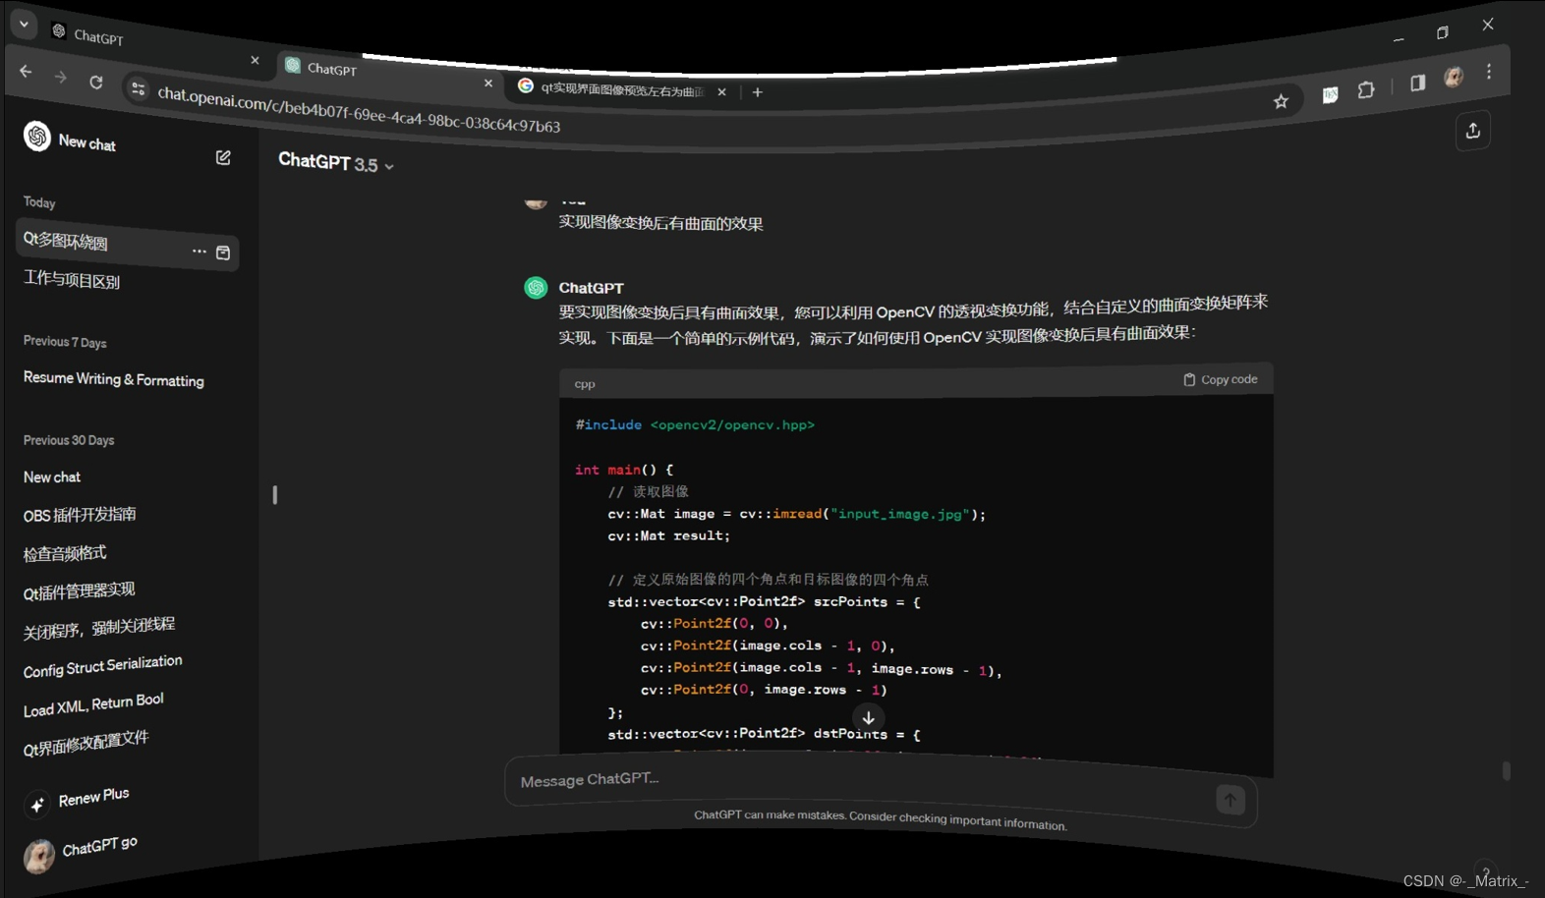Click the cpp language label
This screenshot has width=1545, height=898.
585,384
